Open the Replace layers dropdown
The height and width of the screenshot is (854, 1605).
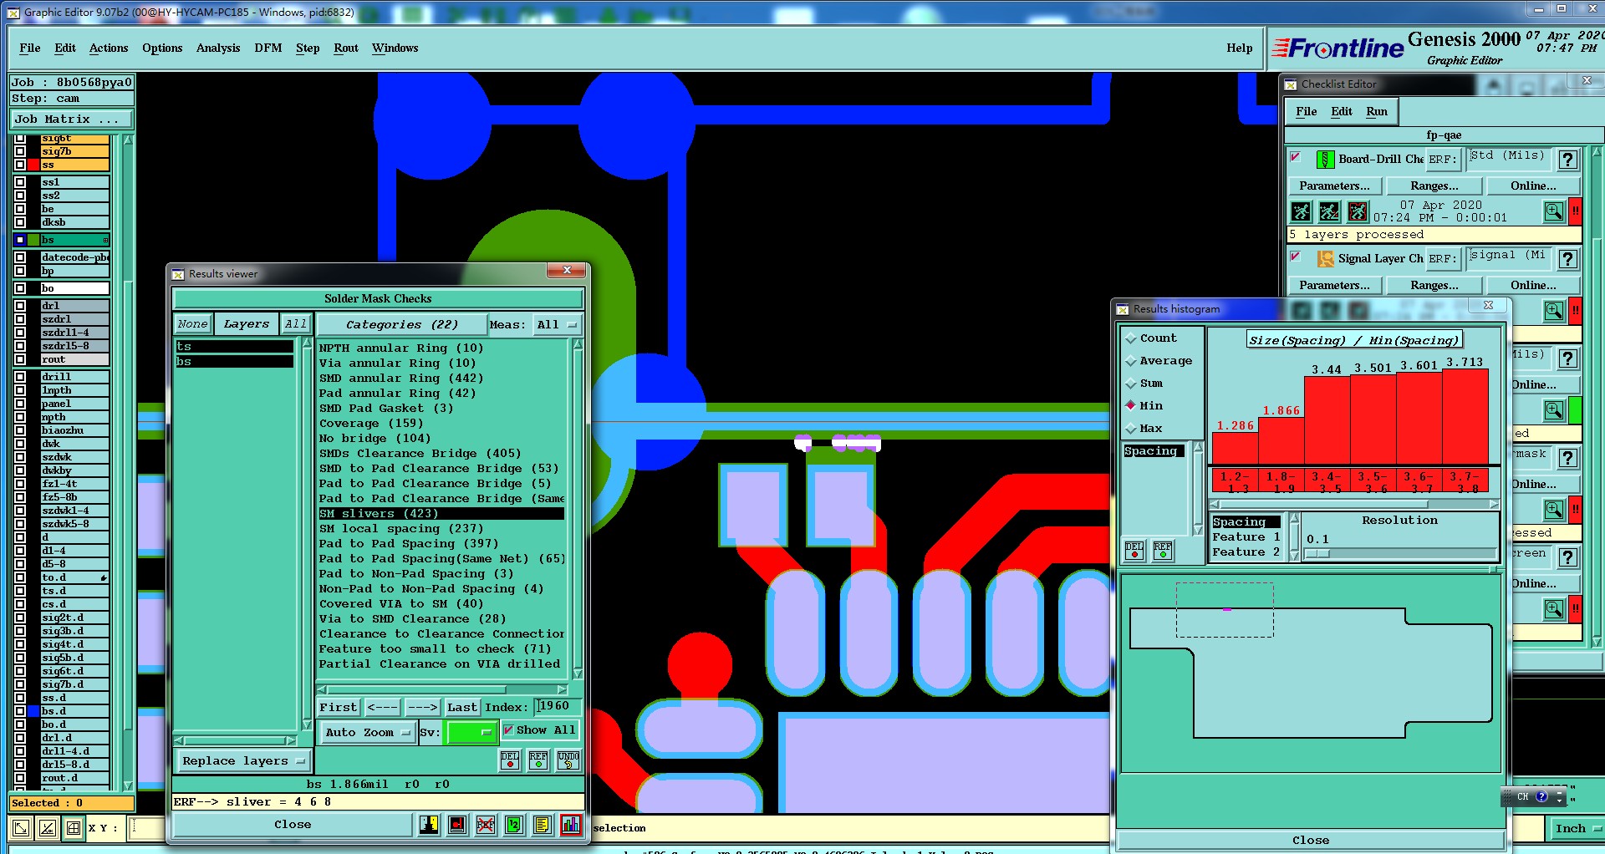tap(243, 761)
